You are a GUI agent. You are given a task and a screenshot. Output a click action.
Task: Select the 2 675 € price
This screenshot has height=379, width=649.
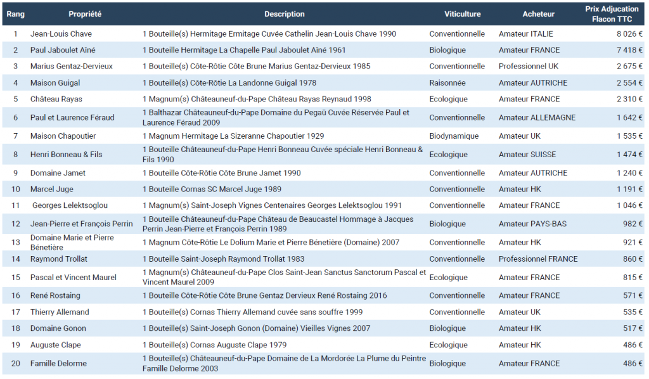coord(629,66)
